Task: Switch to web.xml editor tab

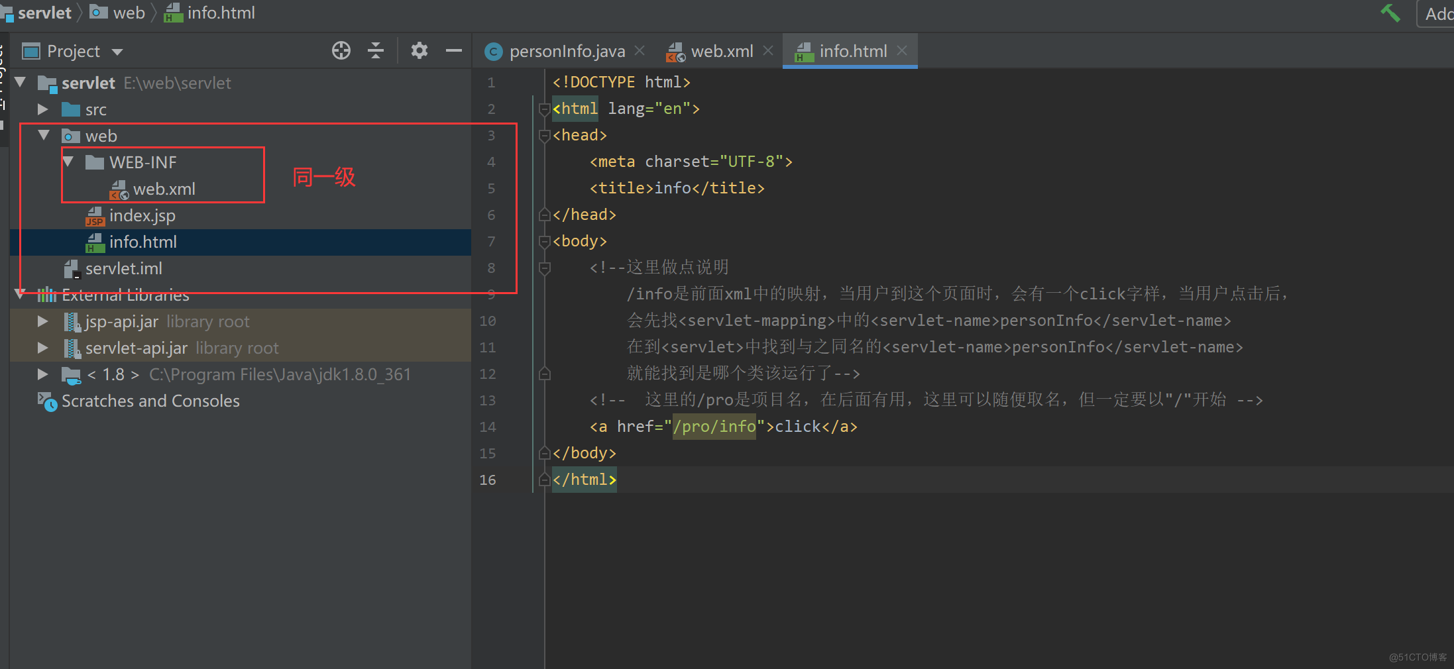Action: pos(722,51)
